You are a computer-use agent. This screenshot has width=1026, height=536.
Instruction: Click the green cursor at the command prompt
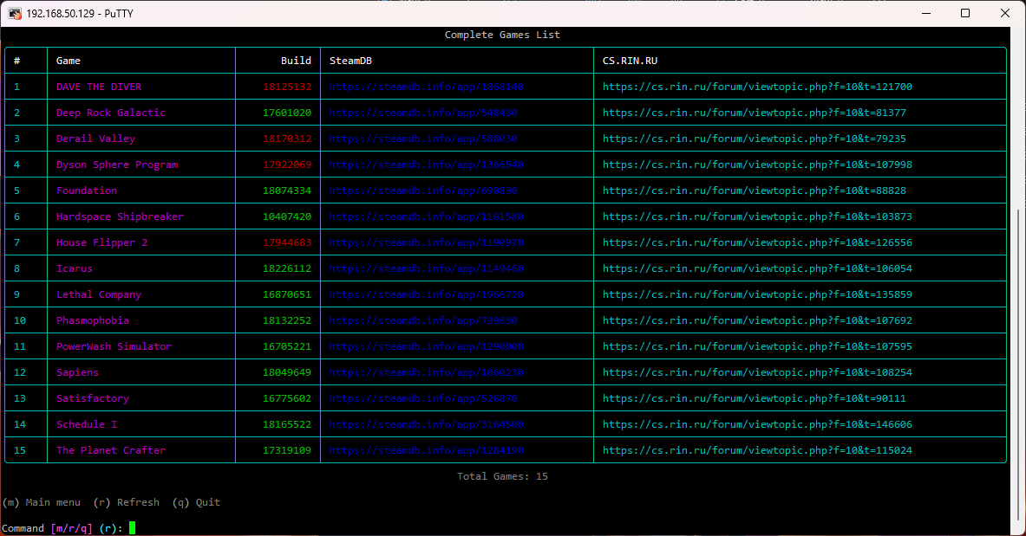(133, 528)
